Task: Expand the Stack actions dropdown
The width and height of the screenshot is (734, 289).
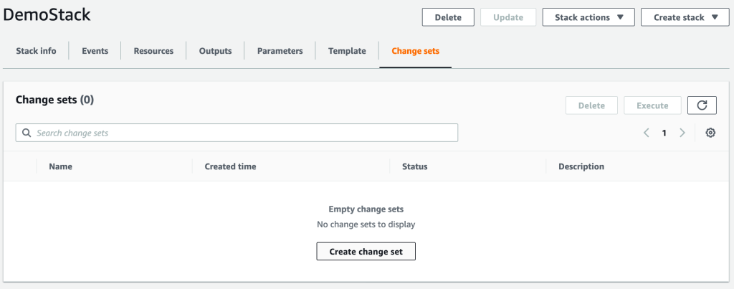Action: coord(588,17)
